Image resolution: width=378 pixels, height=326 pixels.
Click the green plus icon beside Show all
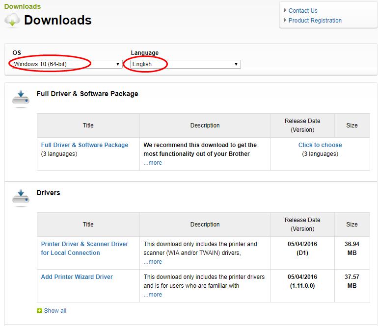(x=40, y=311)
